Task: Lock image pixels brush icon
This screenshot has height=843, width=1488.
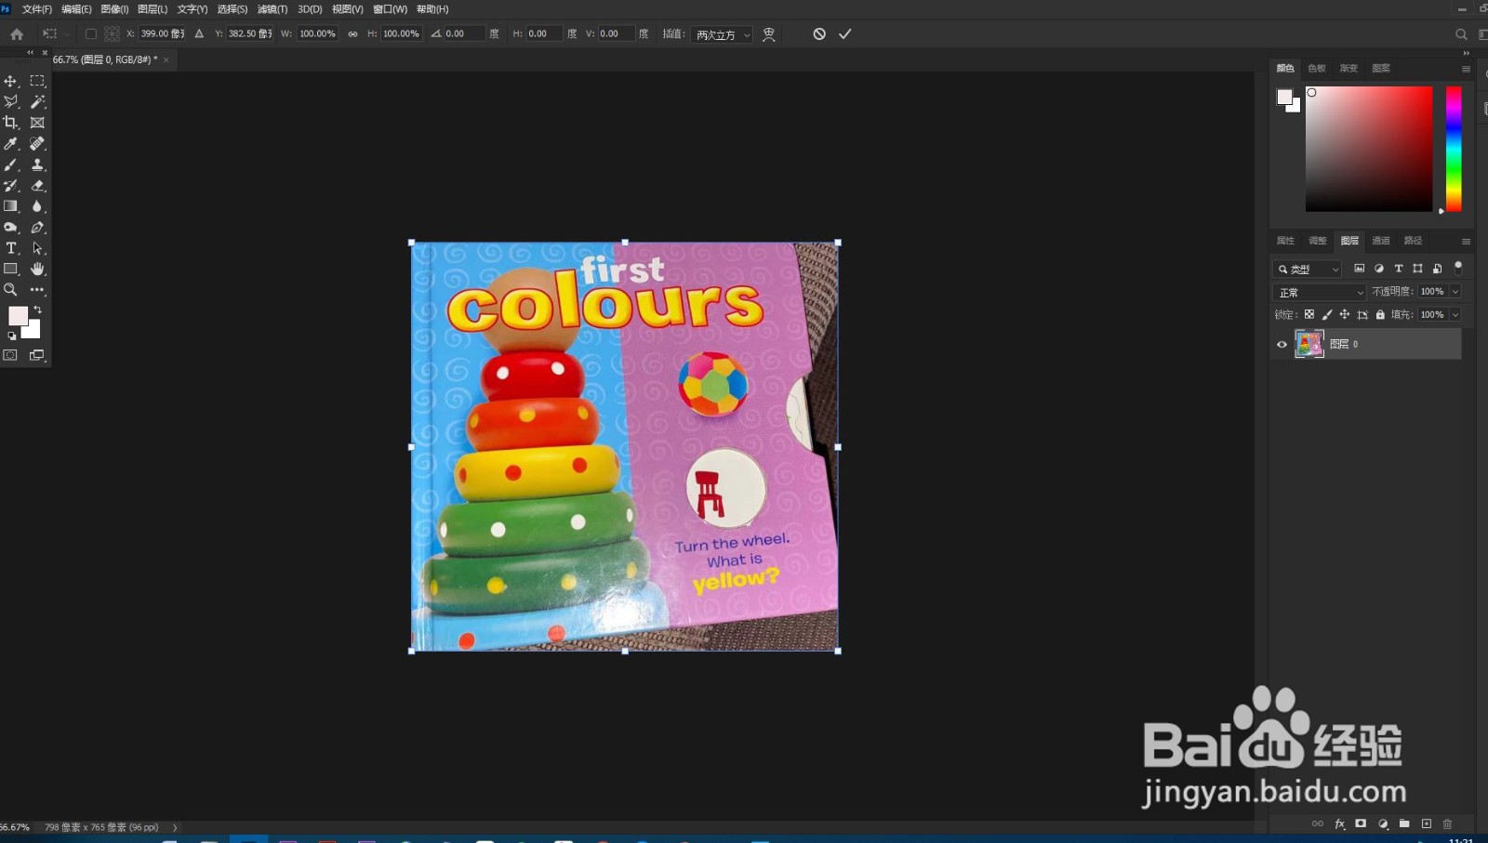Action: click(1327, 314)
